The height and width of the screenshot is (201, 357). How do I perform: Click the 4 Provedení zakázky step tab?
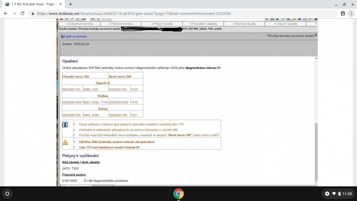click(x=203, y=24)
